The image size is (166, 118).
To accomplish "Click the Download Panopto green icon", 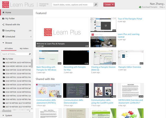I will click(x=140, y=7).
